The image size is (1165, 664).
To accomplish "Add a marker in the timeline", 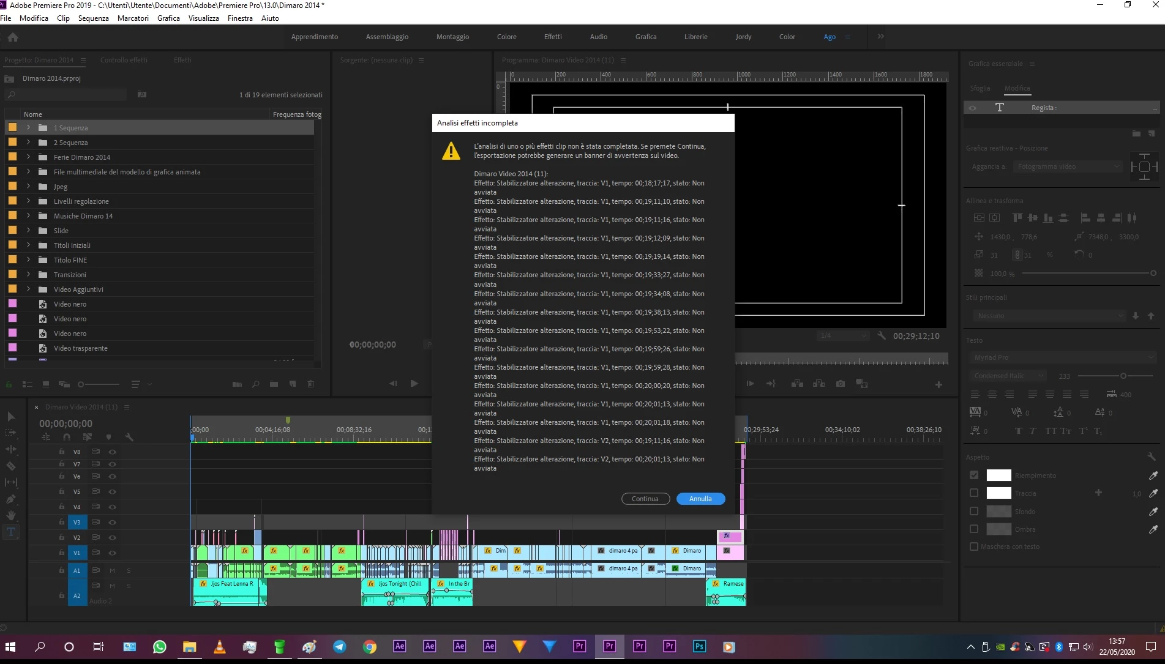I will [x=108, y=437].
